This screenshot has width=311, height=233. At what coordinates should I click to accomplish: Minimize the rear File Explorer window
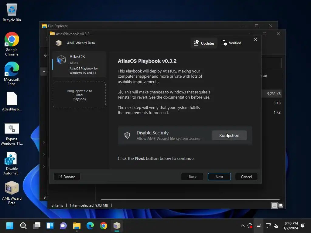[243, 26]
